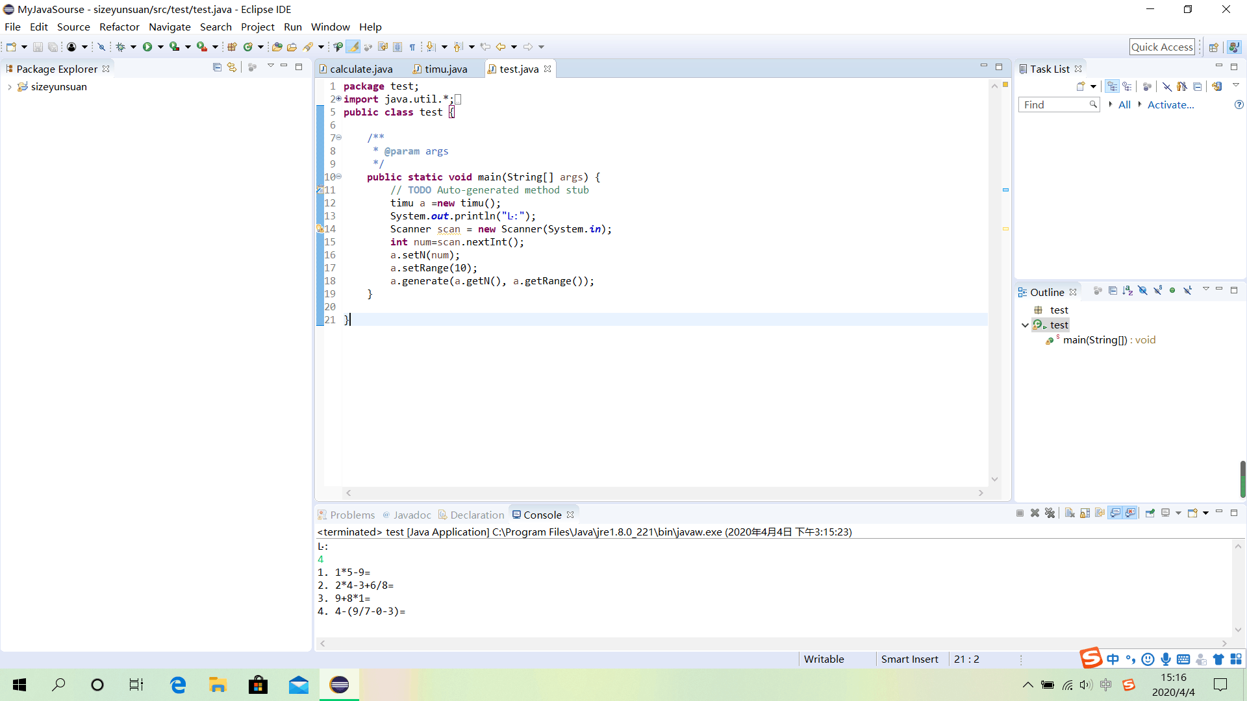The image size is (1247, 701).
Task: Switch to the timu.java editor tab
Action: point(446,69)
